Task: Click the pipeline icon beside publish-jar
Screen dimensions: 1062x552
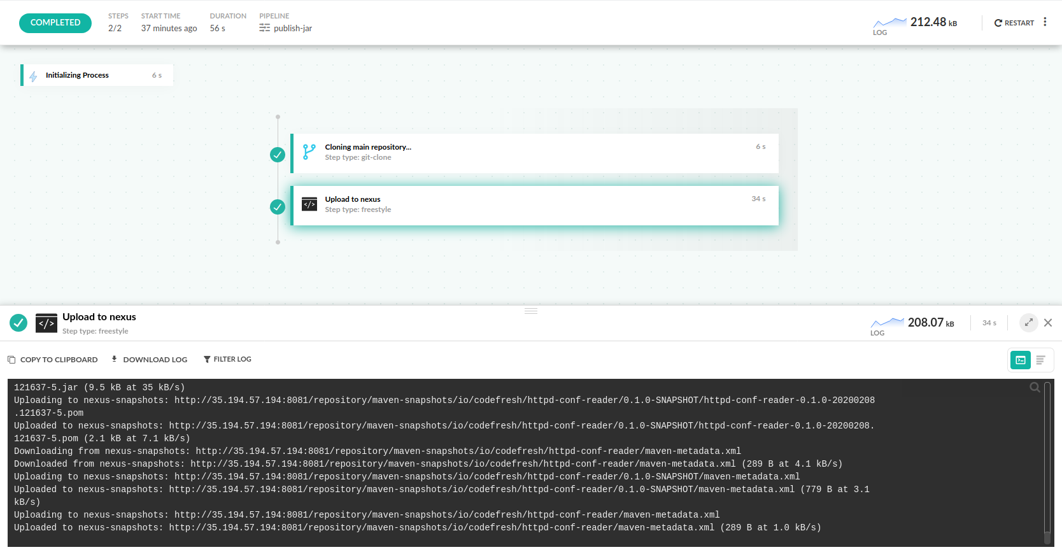Action: pos(265,28)
